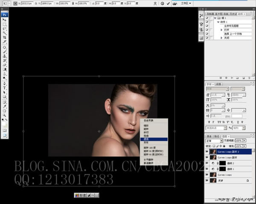Viewport: 256px width, 204px height.
Task: Hide the 背景 layer
Action: [207, 180]
